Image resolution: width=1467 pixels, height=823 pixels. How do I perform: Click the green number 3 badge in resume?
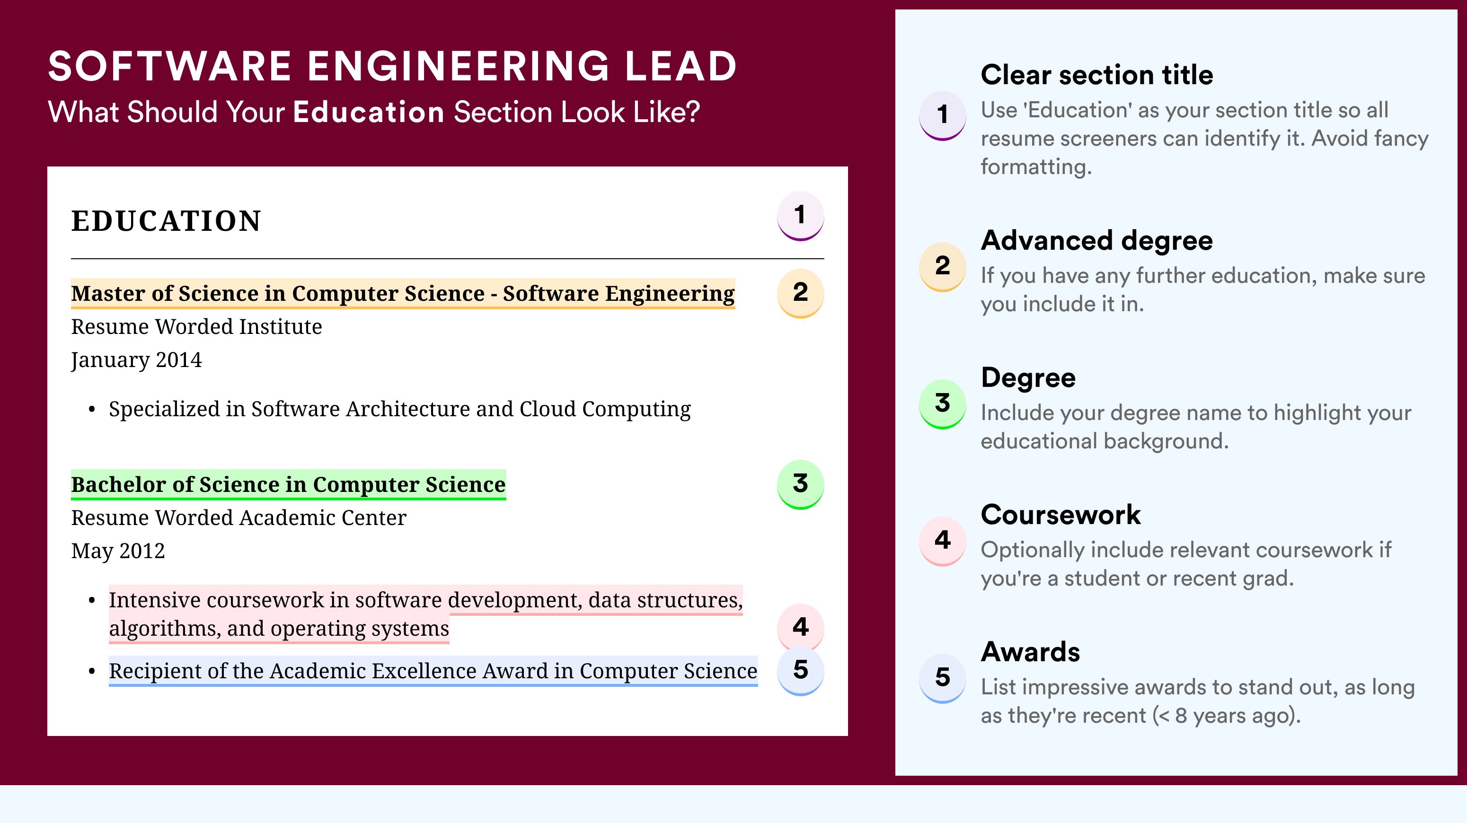tap(800, 484)
